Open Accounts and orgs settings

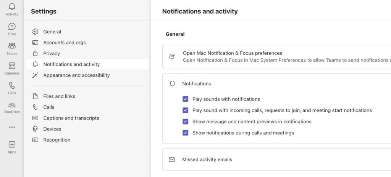(64, 43)
